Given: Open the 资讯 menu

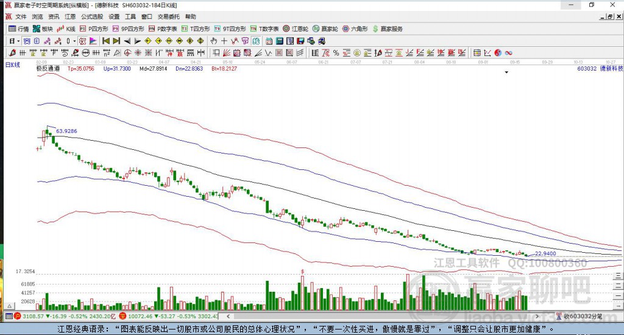Looking at the screenshot, I should [54, 16].
